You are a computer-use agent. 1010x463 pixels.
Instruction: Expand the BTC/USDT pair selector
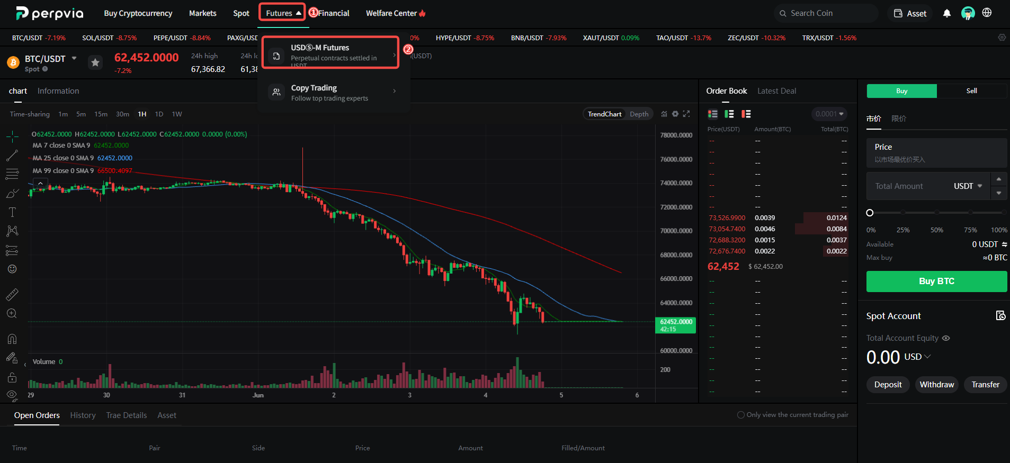(x=74, y=58)
